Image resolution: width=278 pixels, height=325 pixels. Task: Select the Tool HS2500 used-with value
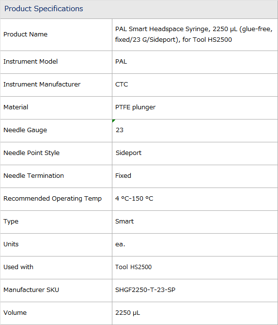[133, 267]
